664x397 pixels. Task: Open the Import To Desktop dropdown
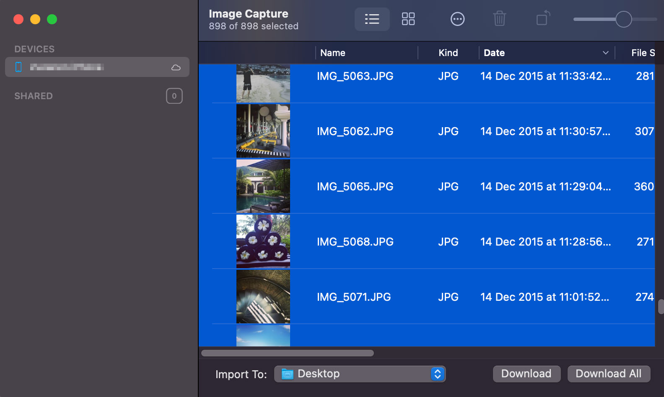[x=360, y=374]
